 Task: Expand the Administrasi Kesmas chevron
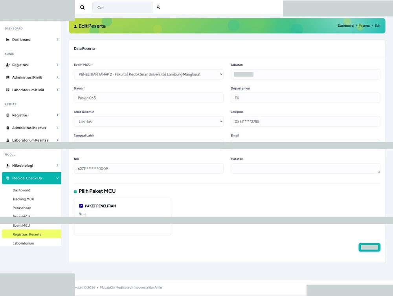point(57,128)
